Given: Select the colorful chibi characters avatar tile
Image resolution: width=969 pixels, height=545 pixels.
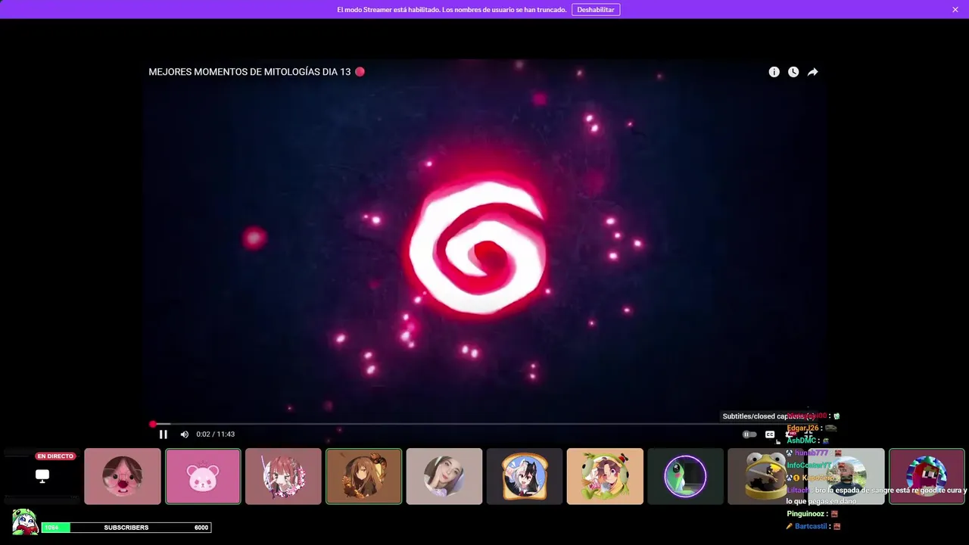Looking at the screenshot, I should [x=605, y=476].
